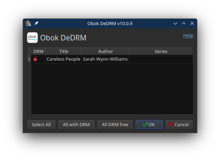This screenshot has width=220, height=160.
Task: Toggle the pin window icon
Action: coord(36,23)
